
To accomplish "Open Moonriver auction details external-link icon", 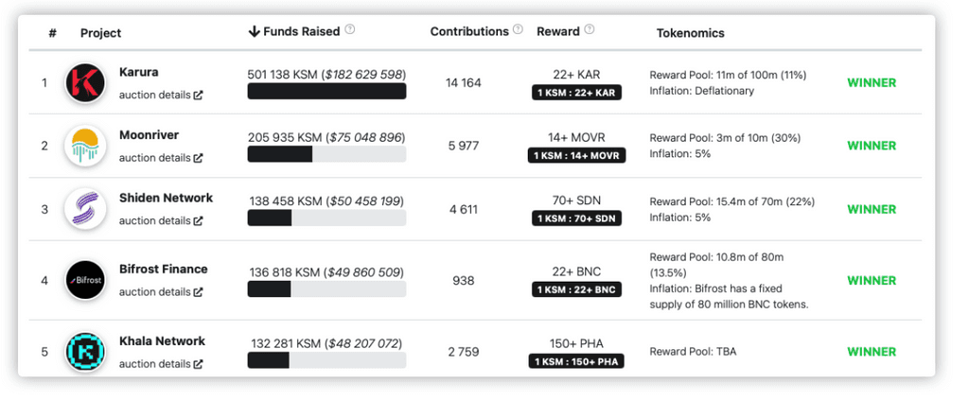I will tap(198, 158).
